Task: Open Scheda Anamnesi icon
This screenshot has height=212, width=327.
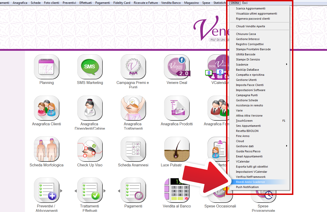Action: click(133, 149)
